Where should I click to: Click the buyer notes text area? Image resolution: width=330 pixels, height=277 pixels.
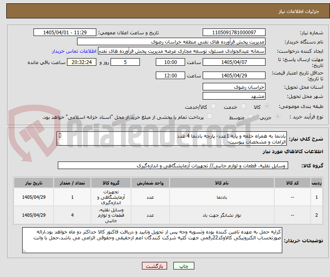(x=152, y=240)
